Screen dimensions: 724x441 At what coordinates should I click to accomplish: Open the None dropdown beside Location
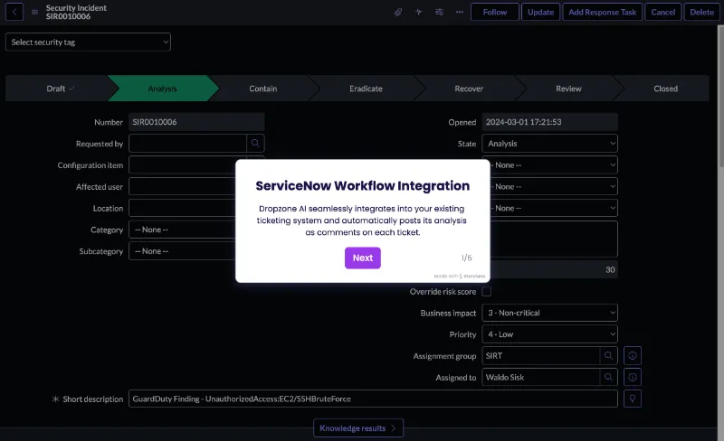pos(554,208)
